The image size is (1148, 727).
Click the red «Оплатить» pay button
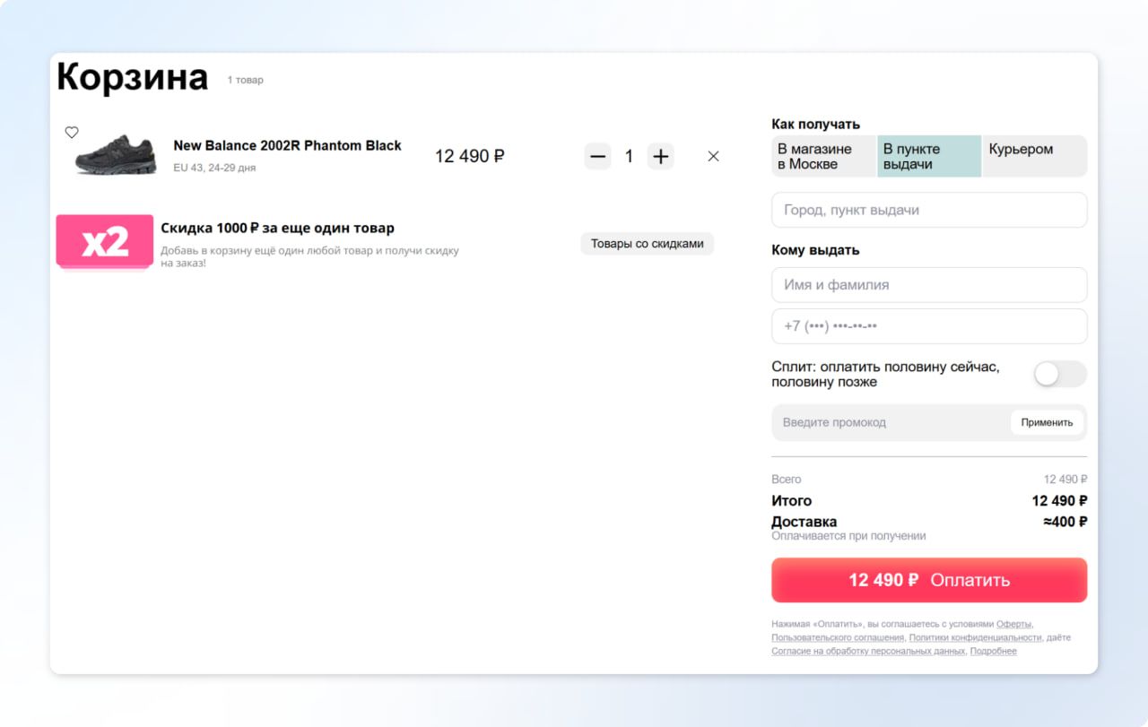929,580
